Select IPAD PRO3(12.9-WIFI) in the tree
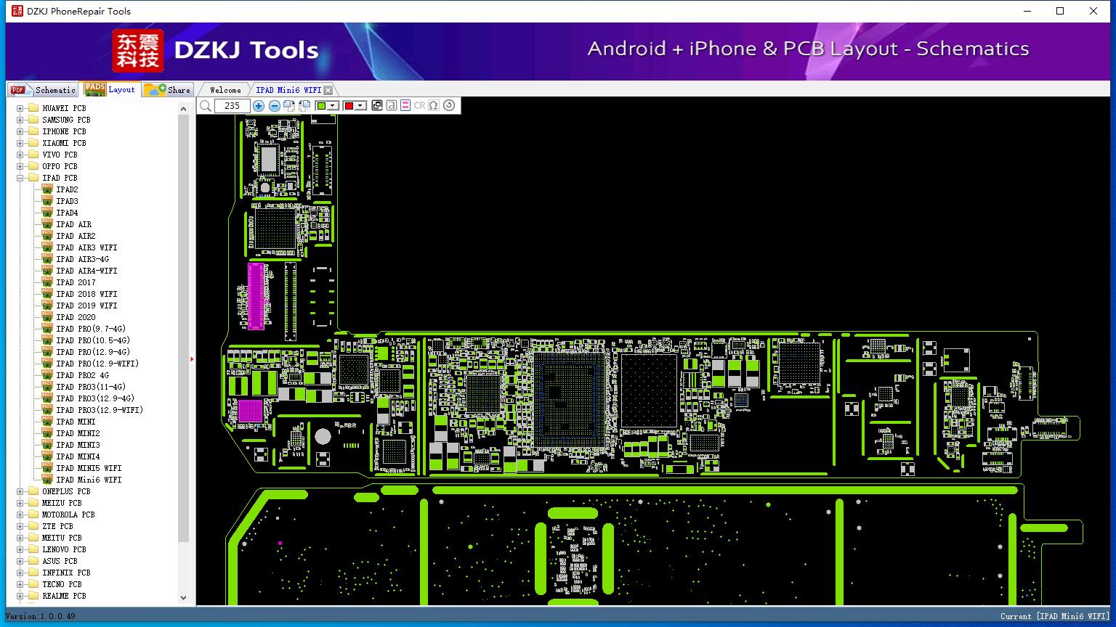This screenshot has width=1116, height=627. pos(100,410)
